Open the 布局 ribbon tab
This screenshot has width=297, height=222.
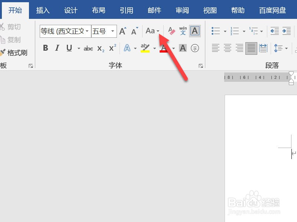99,10
